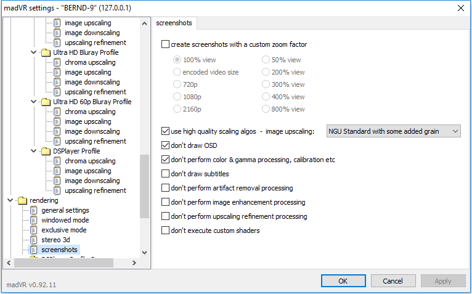The image size is (472, 294).
Task: Open image downscaling under DSPlayer Profile
Action: 92,181
